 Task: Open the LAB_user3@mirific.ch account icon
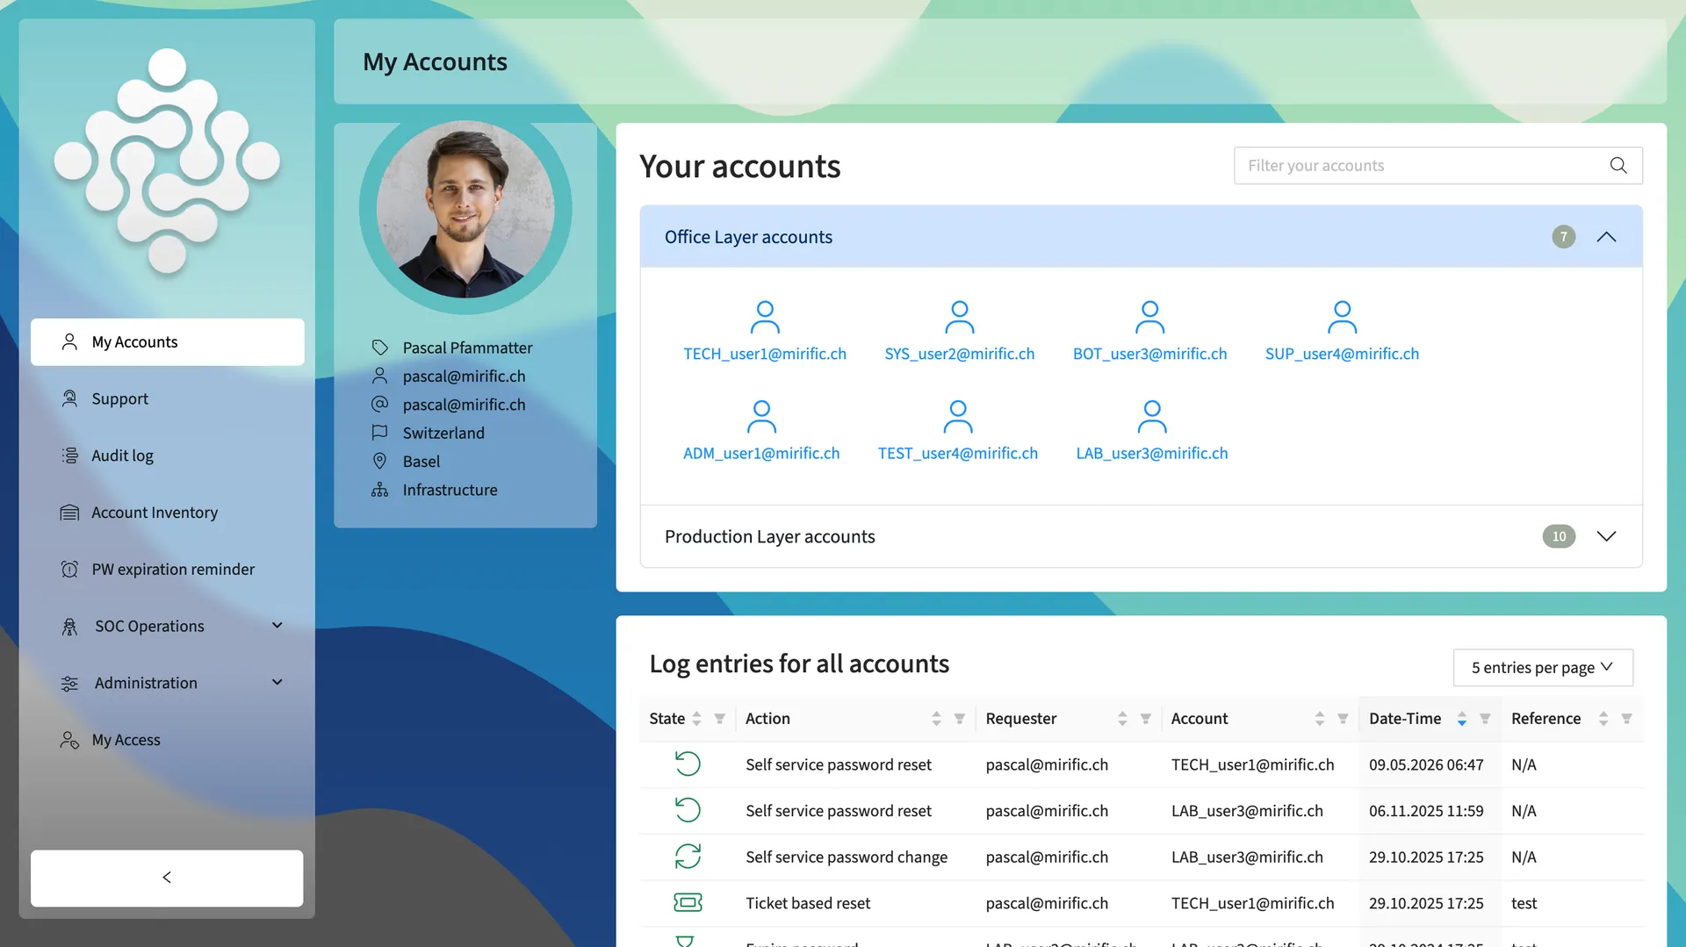point(1152,416)
